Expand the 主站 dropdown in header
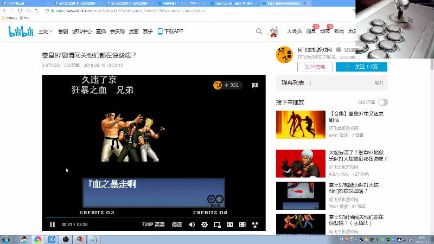434x244 pixels. [46, 31]
